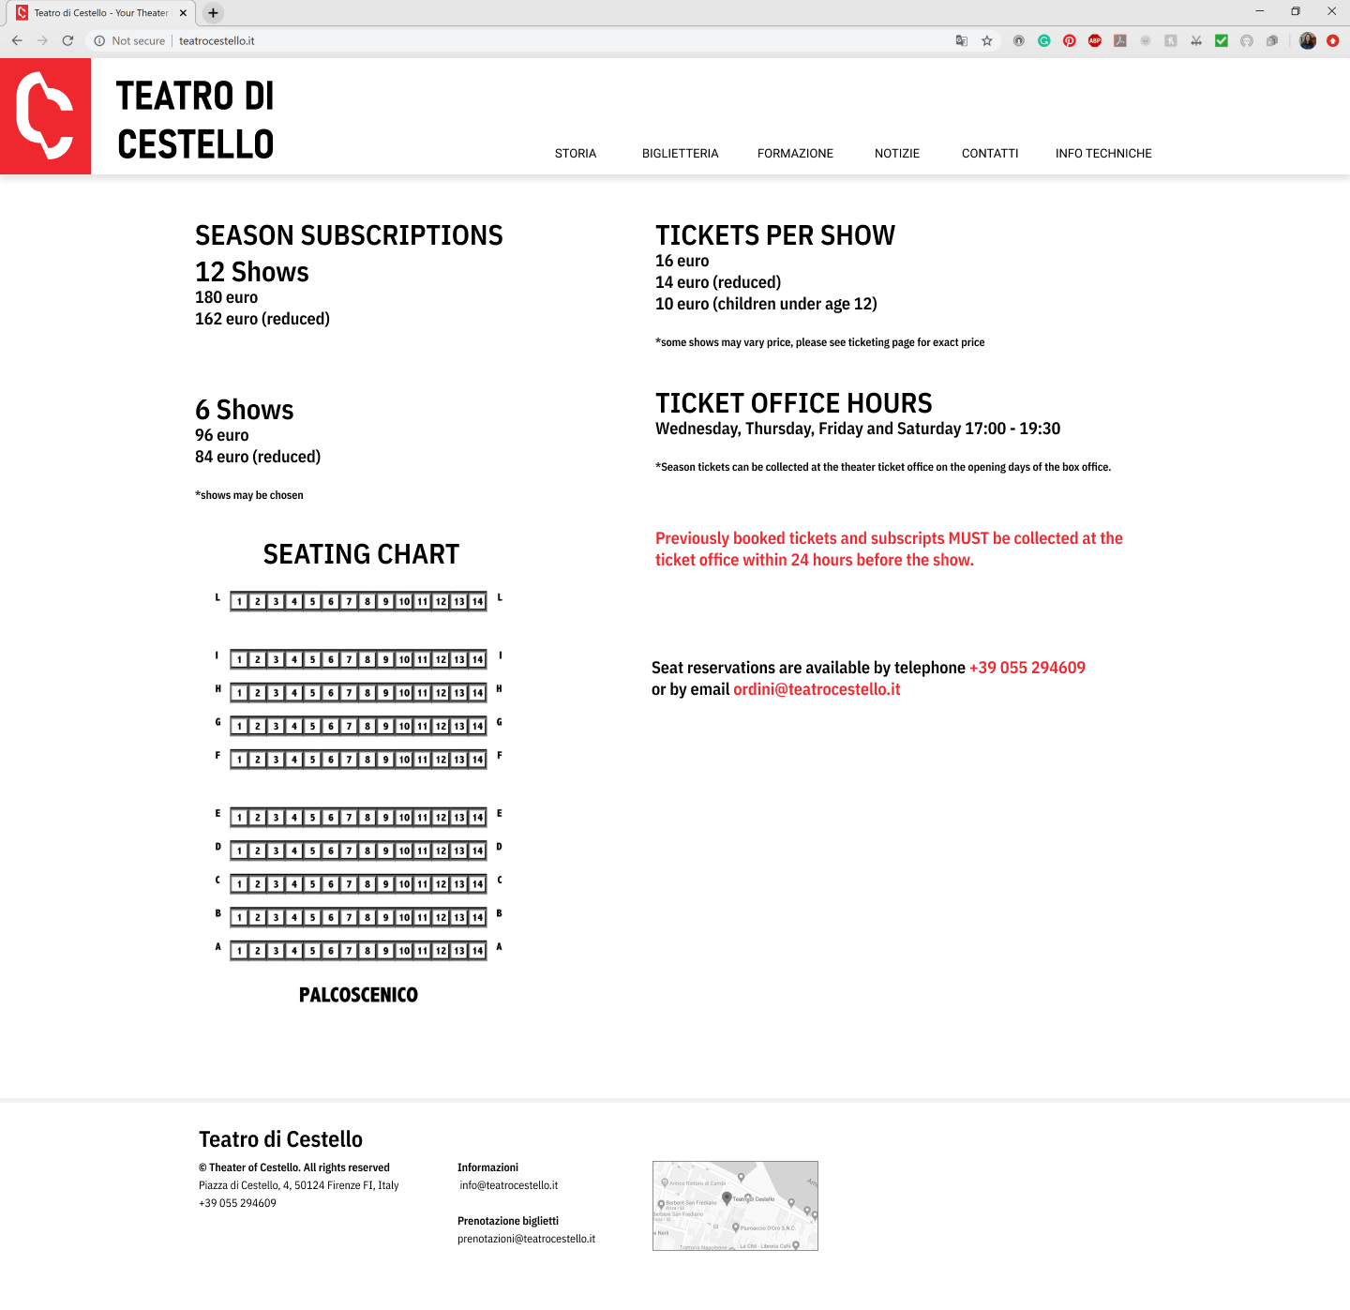Click the Pinterest save extension icon
1350x1310 pixels.
click(x=1069, y=40)
